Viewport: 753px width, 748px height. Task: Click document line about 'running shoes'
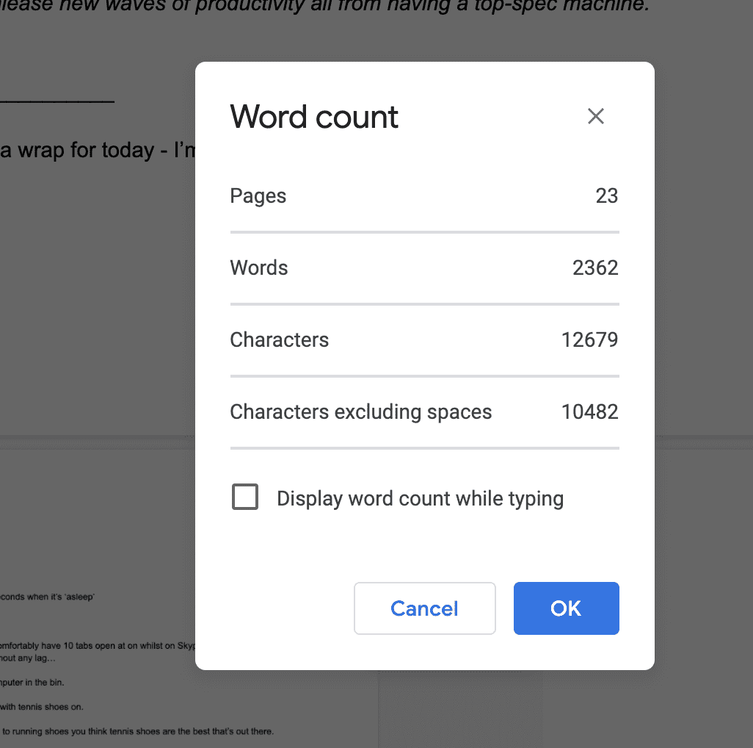pos(137,731)
